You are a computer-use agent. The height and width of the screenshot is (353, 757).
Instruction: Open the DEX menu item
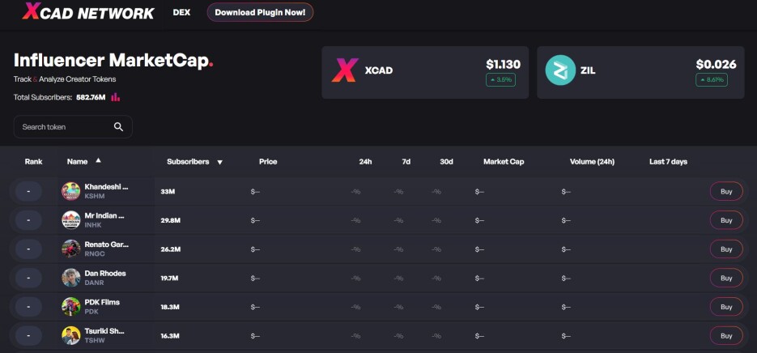coord(181,12)
